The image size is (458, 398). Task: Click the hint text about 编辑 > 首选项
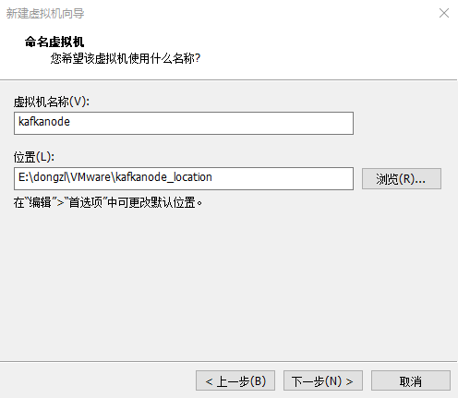[108, 202]
